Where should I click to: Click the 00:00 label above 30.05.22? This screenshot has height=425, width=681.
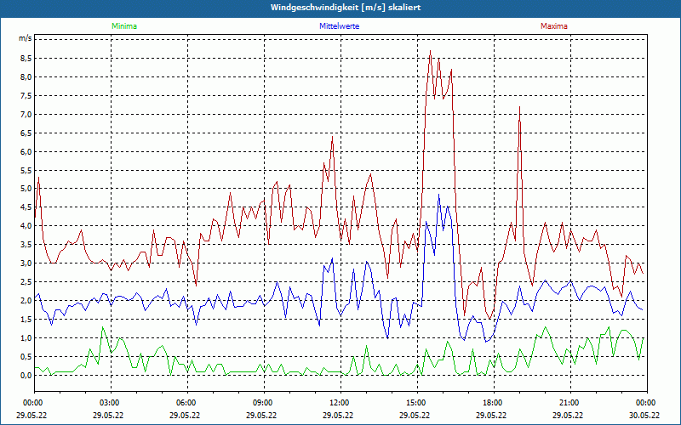tap(647, 403)
